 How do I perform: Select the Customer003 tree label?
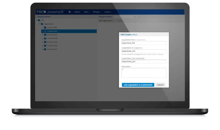[52, 35]
